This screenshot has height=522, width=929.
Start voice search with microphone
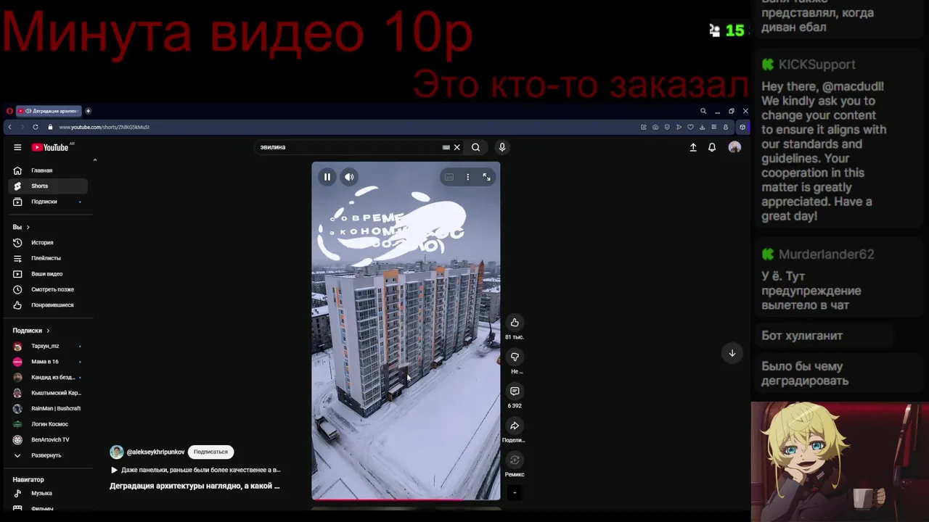pos(502,147)
